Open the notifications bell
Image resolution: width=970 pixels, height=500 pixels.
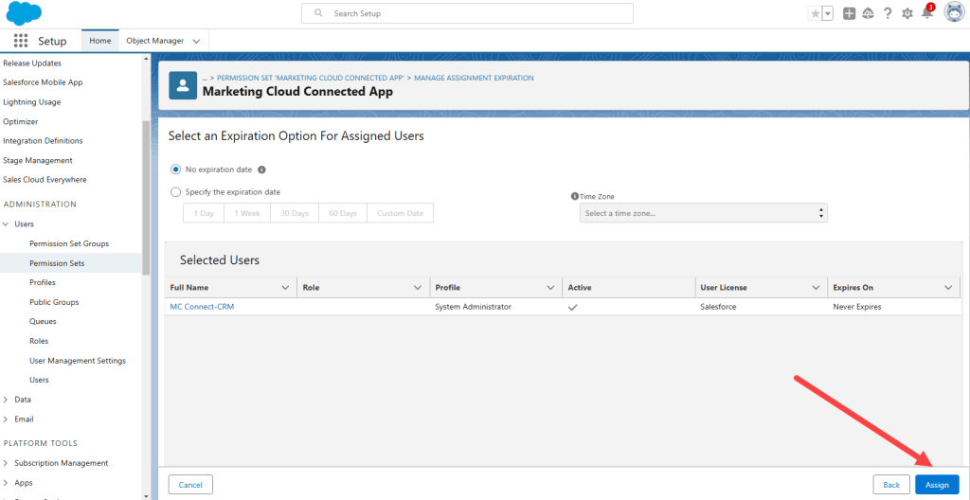(926, 13)
